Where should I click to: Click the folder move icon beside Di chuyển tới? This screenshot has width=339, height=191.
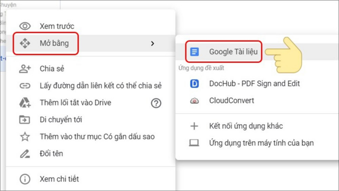tap(24, 119)
